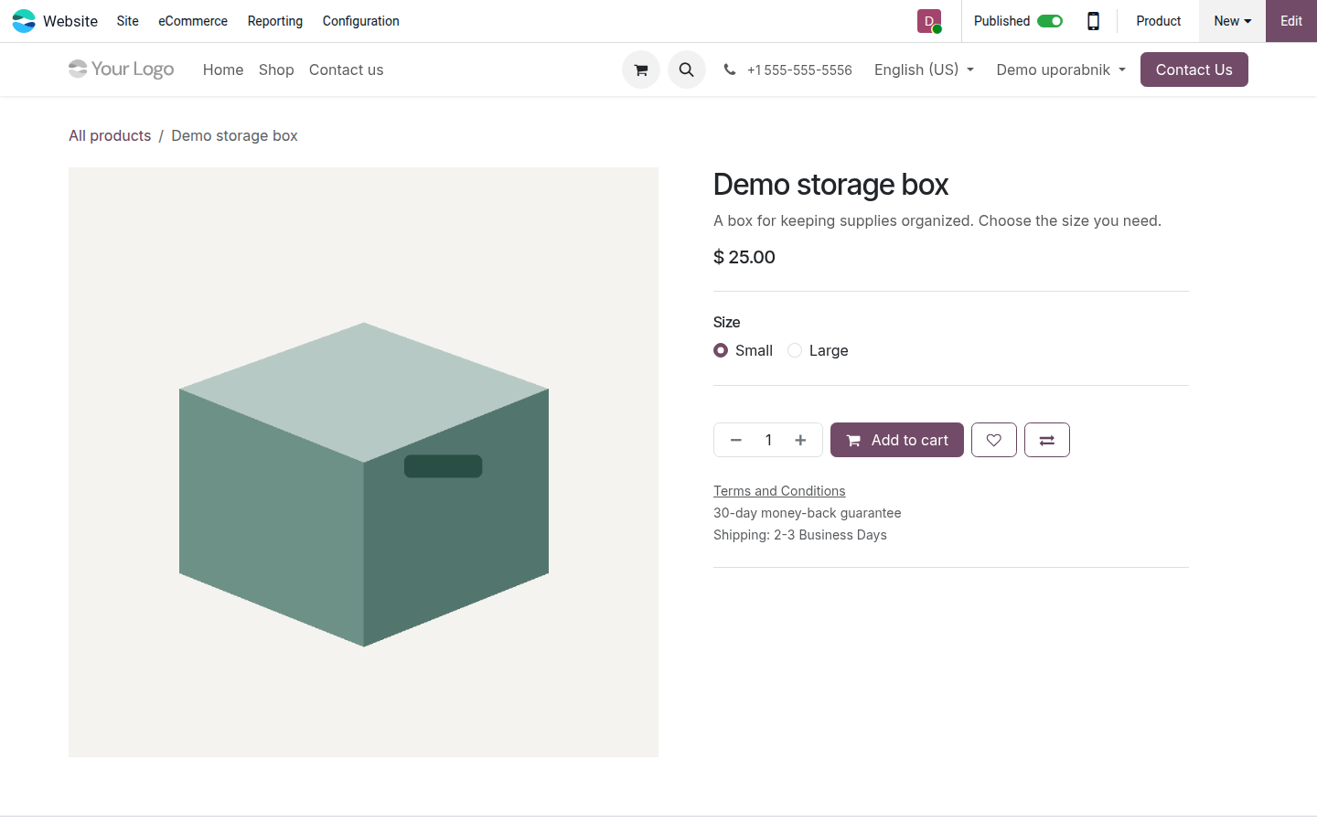Click the Edit button
This screenshot has width=1317, height=823.
(x=1291, y=21)
